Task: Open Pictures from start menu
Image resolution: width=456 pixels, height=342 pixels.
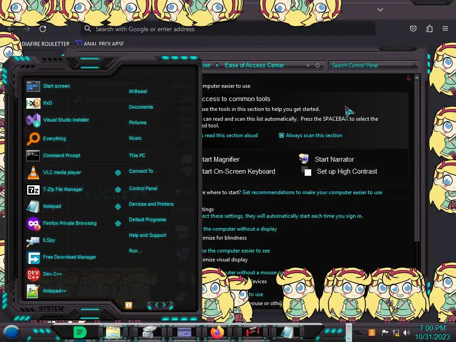Action: (x=138, y=123)
